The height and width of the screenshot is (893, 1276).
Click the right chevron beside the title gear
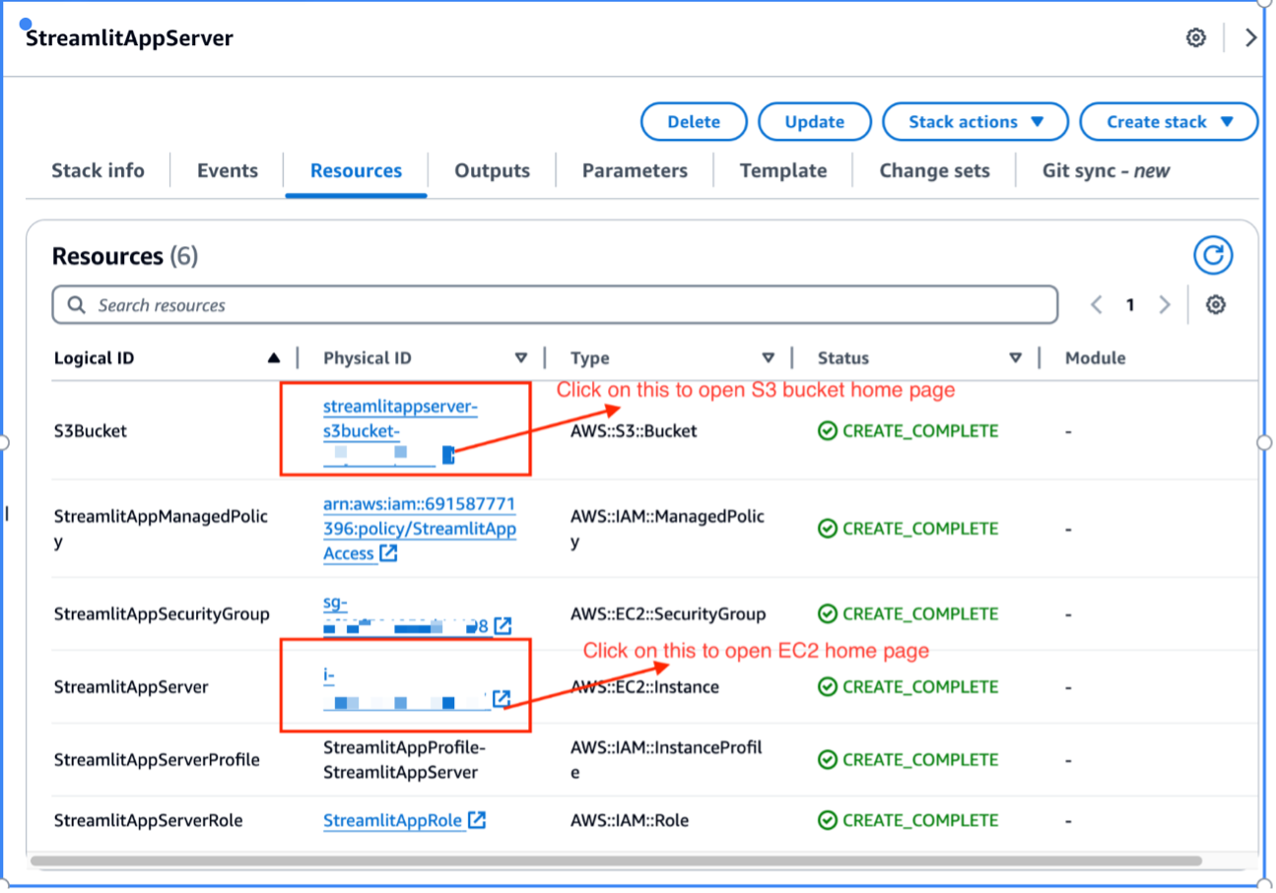pos(1251,37)
